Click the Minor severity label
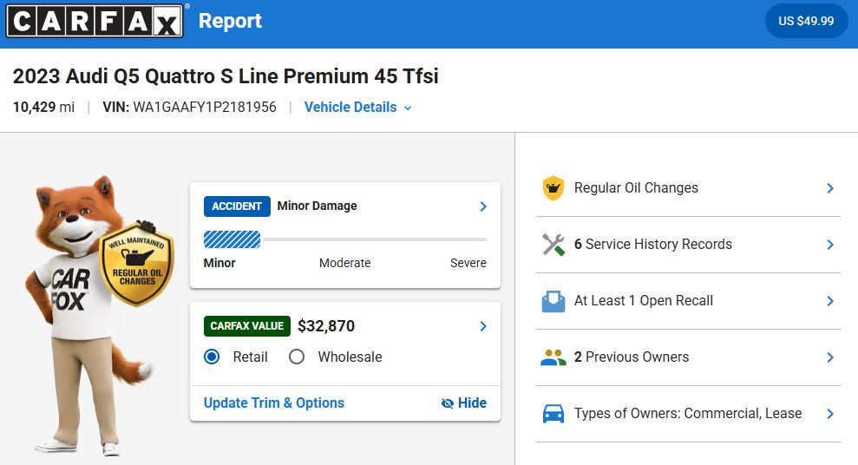Viewport: 858px width, 465px height. (219, 263)
